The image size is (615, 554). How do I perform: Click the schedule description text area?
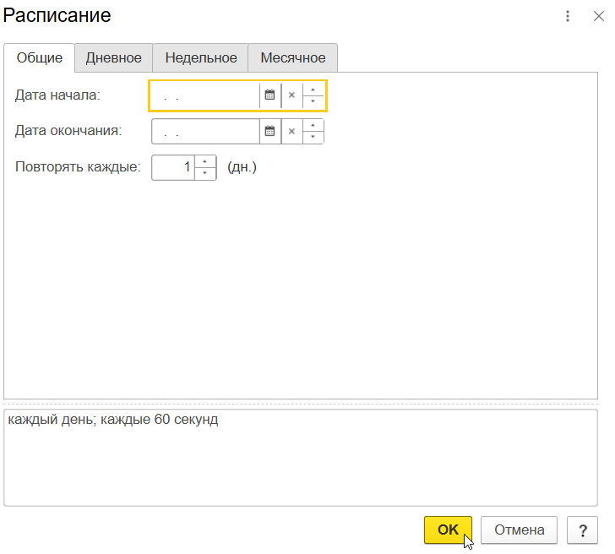point(301,458)
